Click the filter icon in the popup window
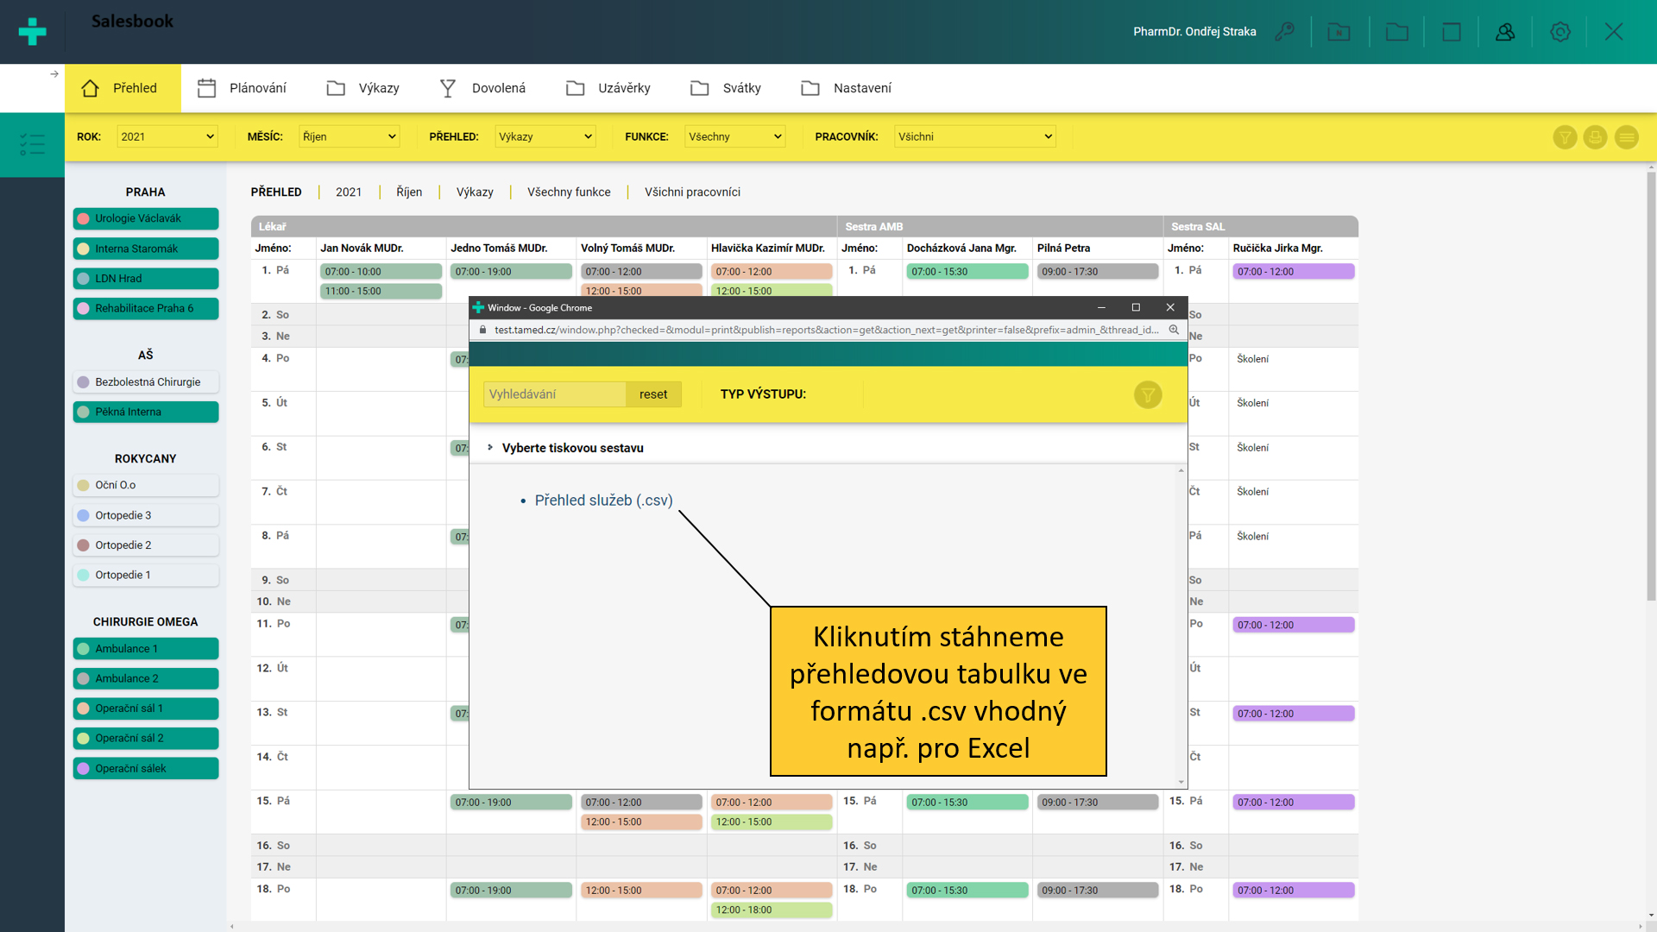1657x932 pixels. point(1147,395)
